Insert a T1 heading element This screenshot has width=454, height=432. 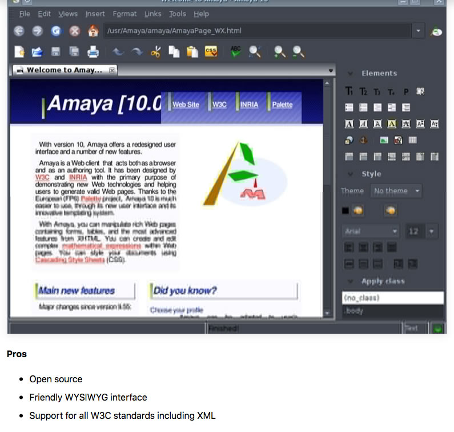[x=349, y=91]
